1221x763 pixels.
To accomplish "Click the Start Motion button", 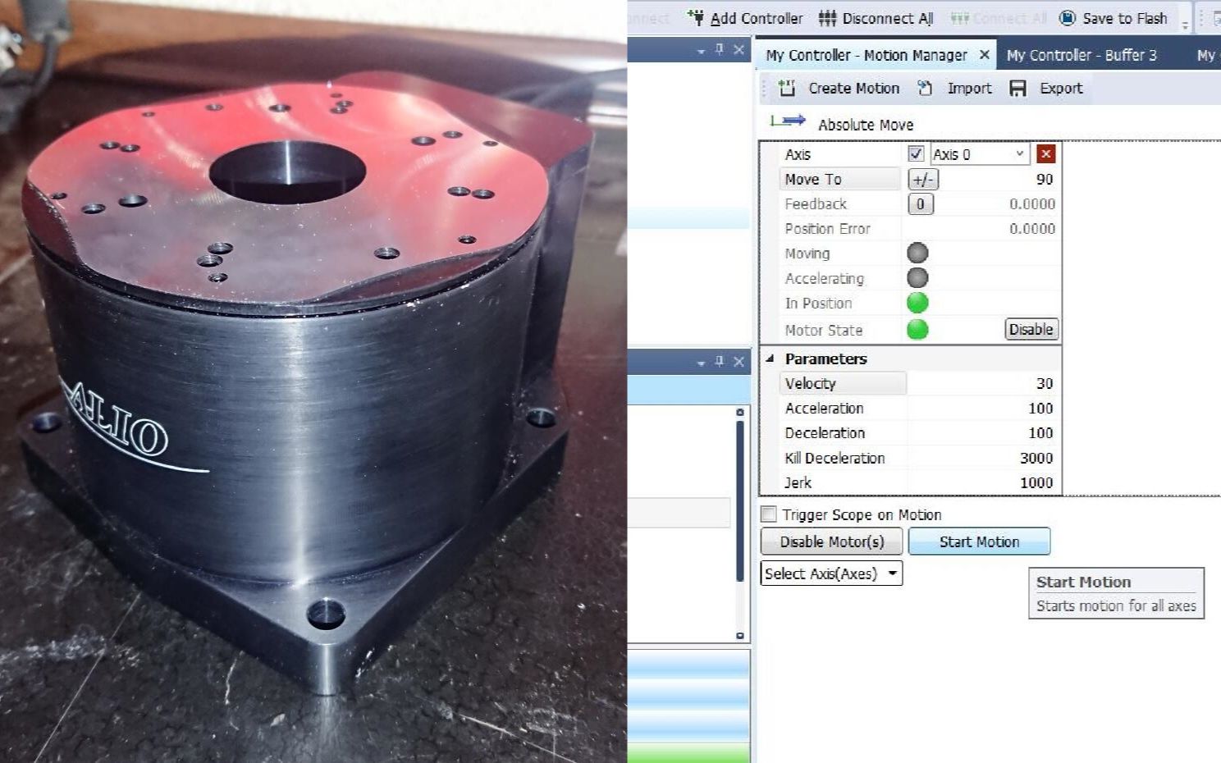I will tap(979, 541).
